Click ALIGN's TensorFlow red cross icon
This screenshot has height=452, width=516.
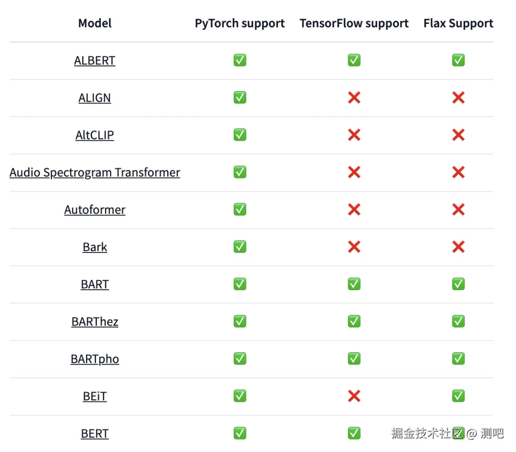click(354, 98)
